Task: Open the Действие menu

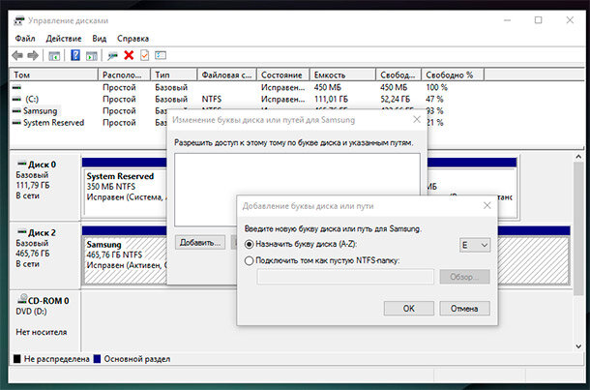Action: 64,39
